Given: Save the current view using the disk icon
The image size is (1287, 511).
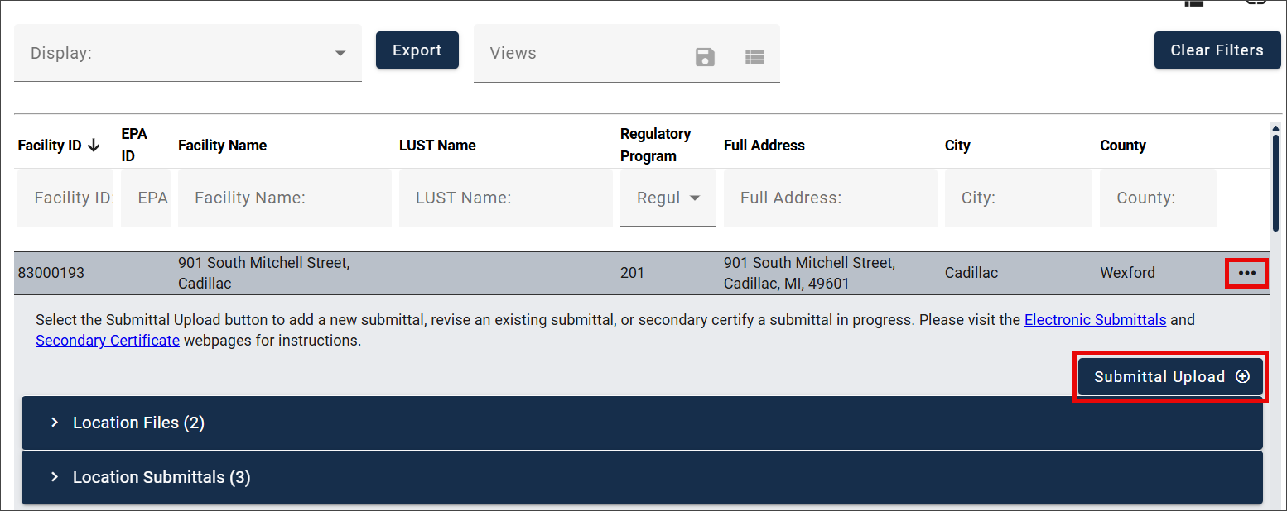Looking at the screenshot, I should click(705, 57).
